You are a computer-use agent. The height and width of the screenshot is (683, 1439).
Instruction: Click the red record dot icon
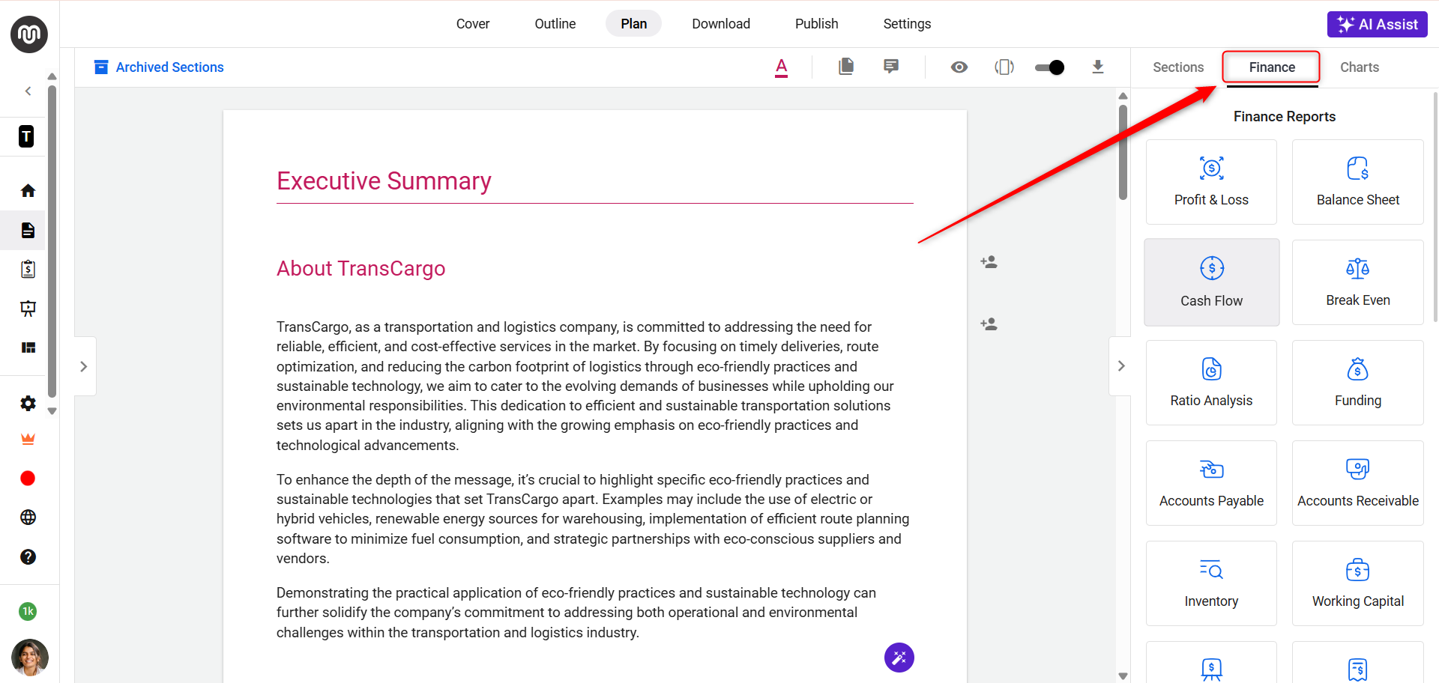[28, 479]
